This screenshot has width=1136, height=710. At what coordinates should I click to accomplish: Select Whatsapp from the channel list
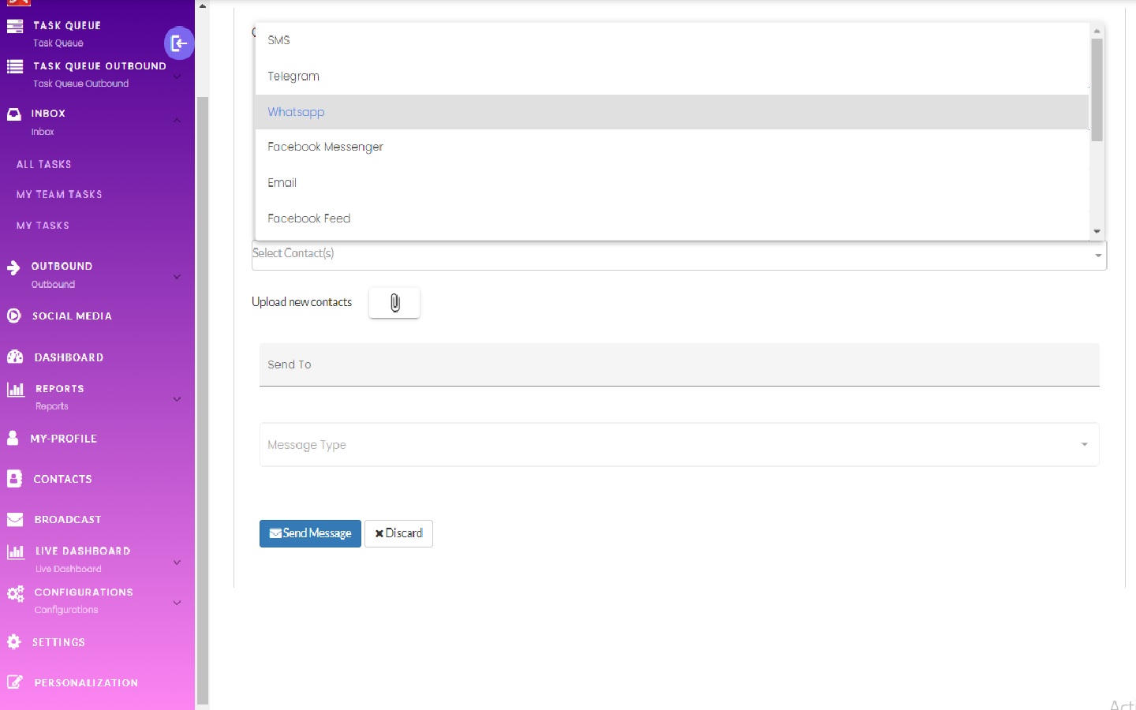pyautogui.click(x=296, y=112)
